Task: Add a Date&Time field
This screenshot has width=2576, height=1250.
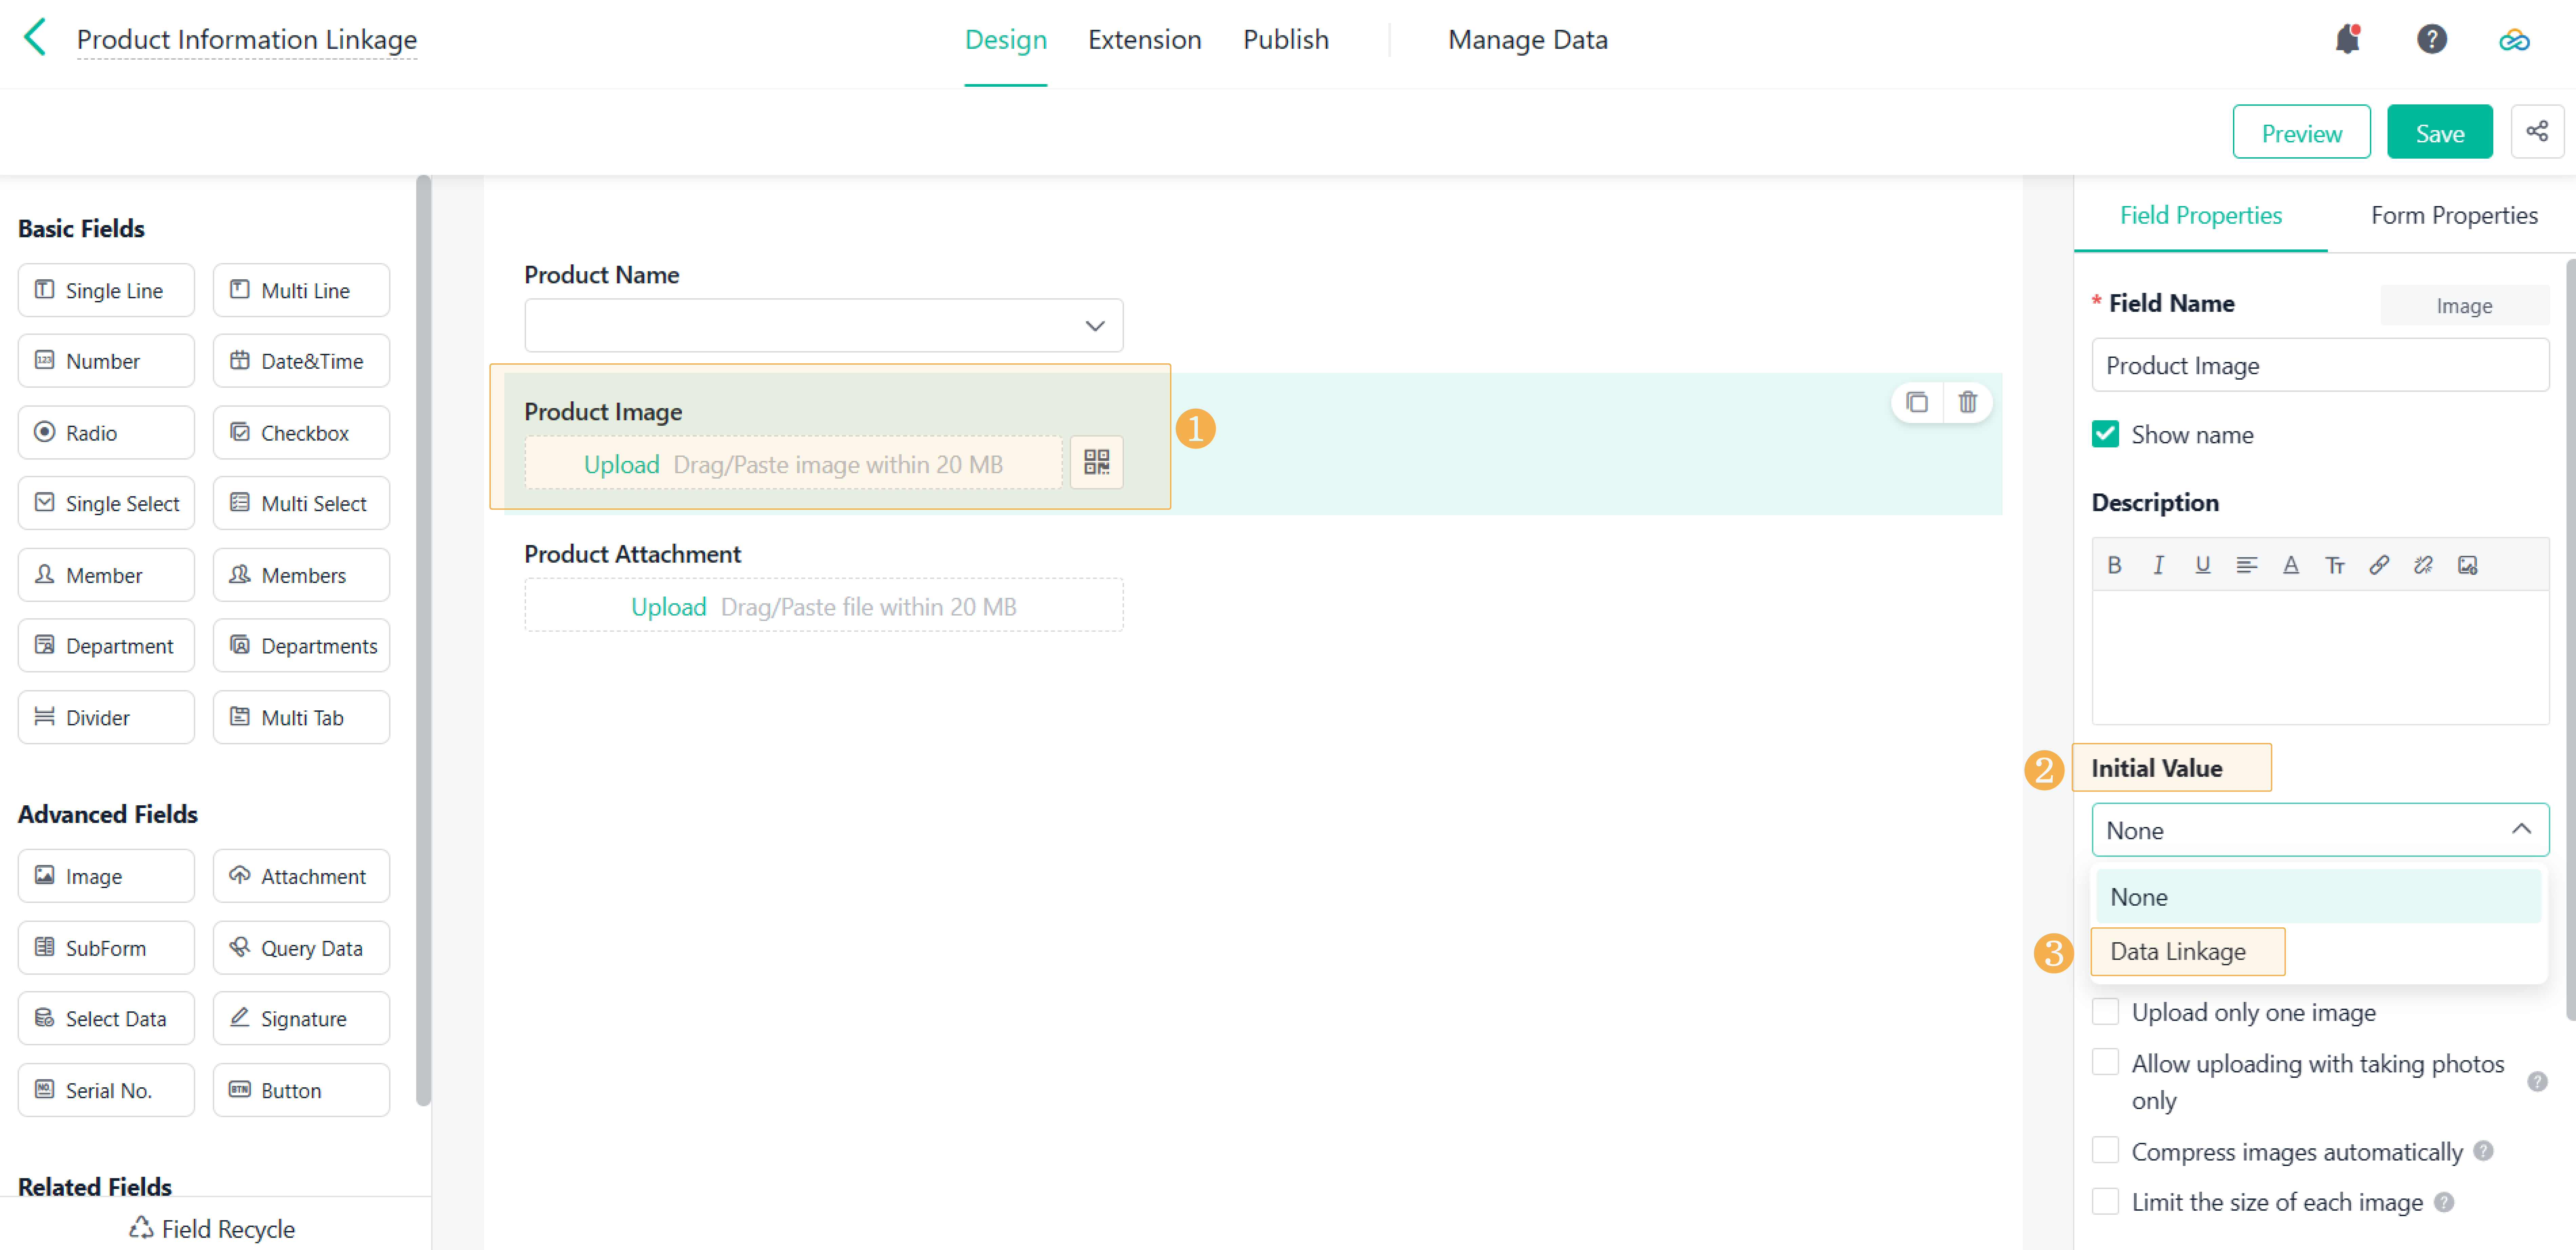Action: tap(301, 361)
